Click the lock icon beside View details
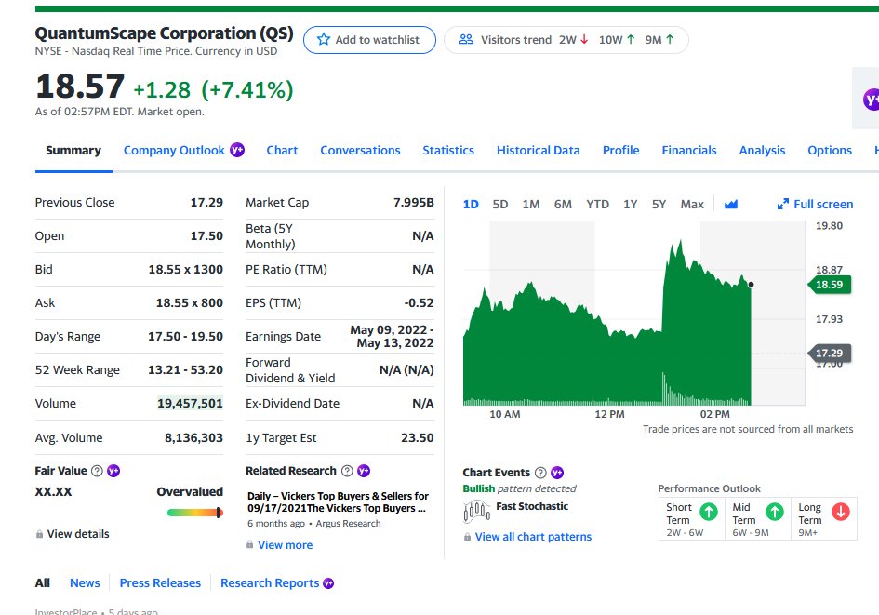 coord(39,534)
